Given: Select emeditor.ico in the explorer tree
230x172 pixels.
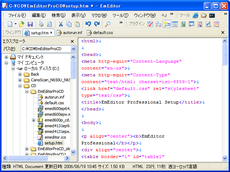Looking at the screenshot, I should (x=55, y=137).
